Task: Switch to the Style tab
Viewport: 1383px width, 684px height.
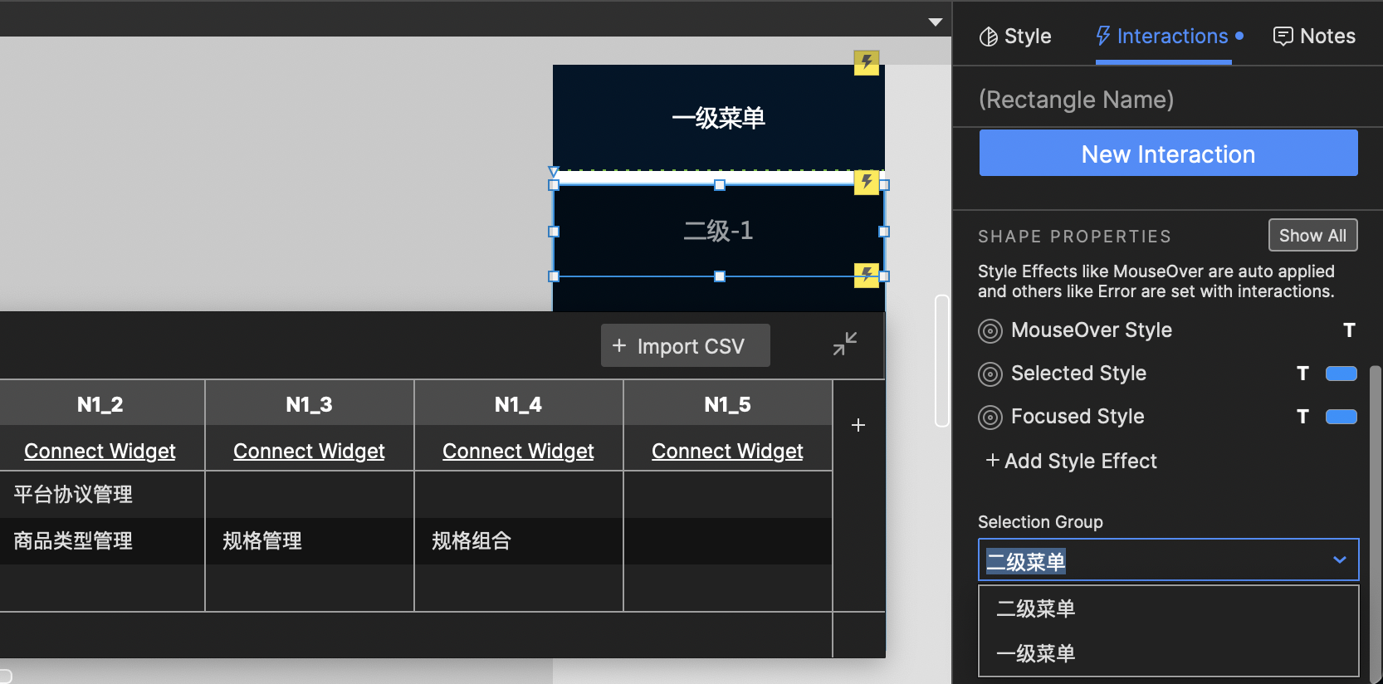Action: click(1015, 37)
